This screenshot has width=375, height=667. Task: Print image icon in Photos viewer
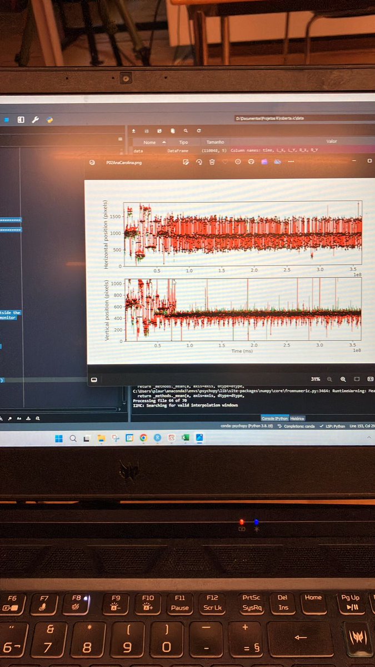(251, 162)
